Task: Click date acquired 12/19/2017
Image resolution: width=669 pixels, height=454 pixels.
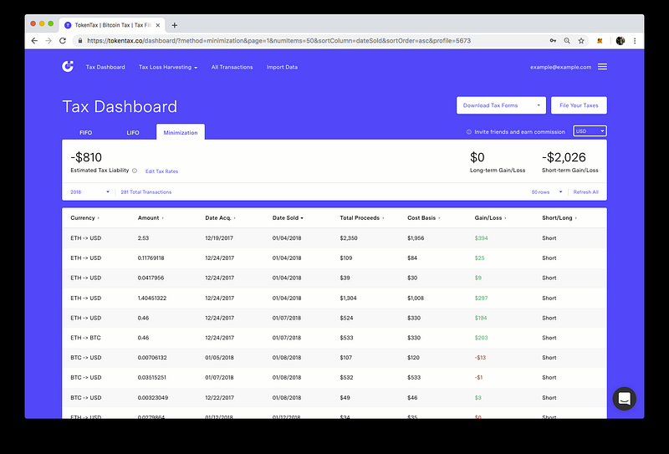Action: click(x=219, y=238)
